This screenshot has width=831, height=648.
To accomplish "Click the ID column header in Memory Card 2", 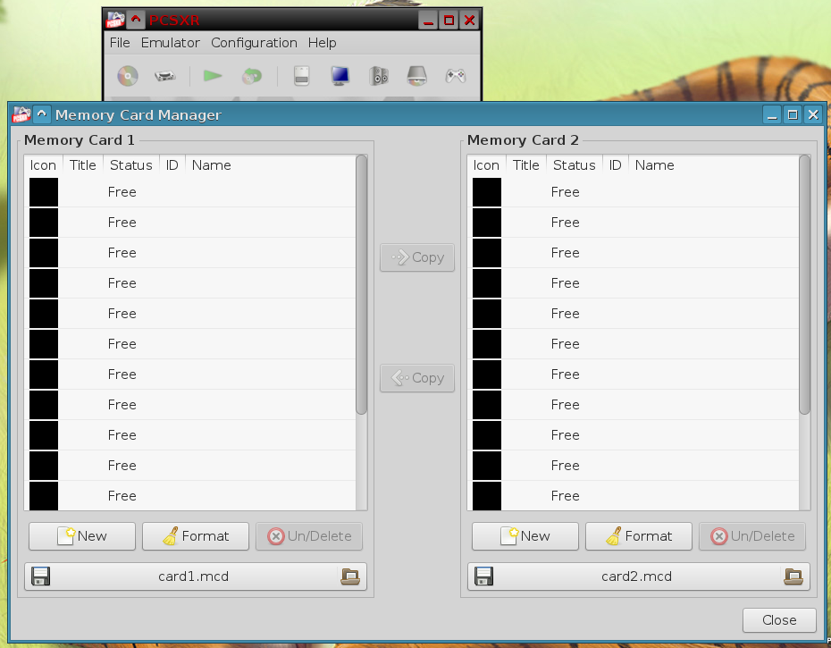I will tap(616, 165).
